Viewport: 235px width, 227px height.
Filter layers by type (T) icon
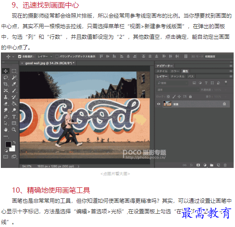click(x=206, y=83)
